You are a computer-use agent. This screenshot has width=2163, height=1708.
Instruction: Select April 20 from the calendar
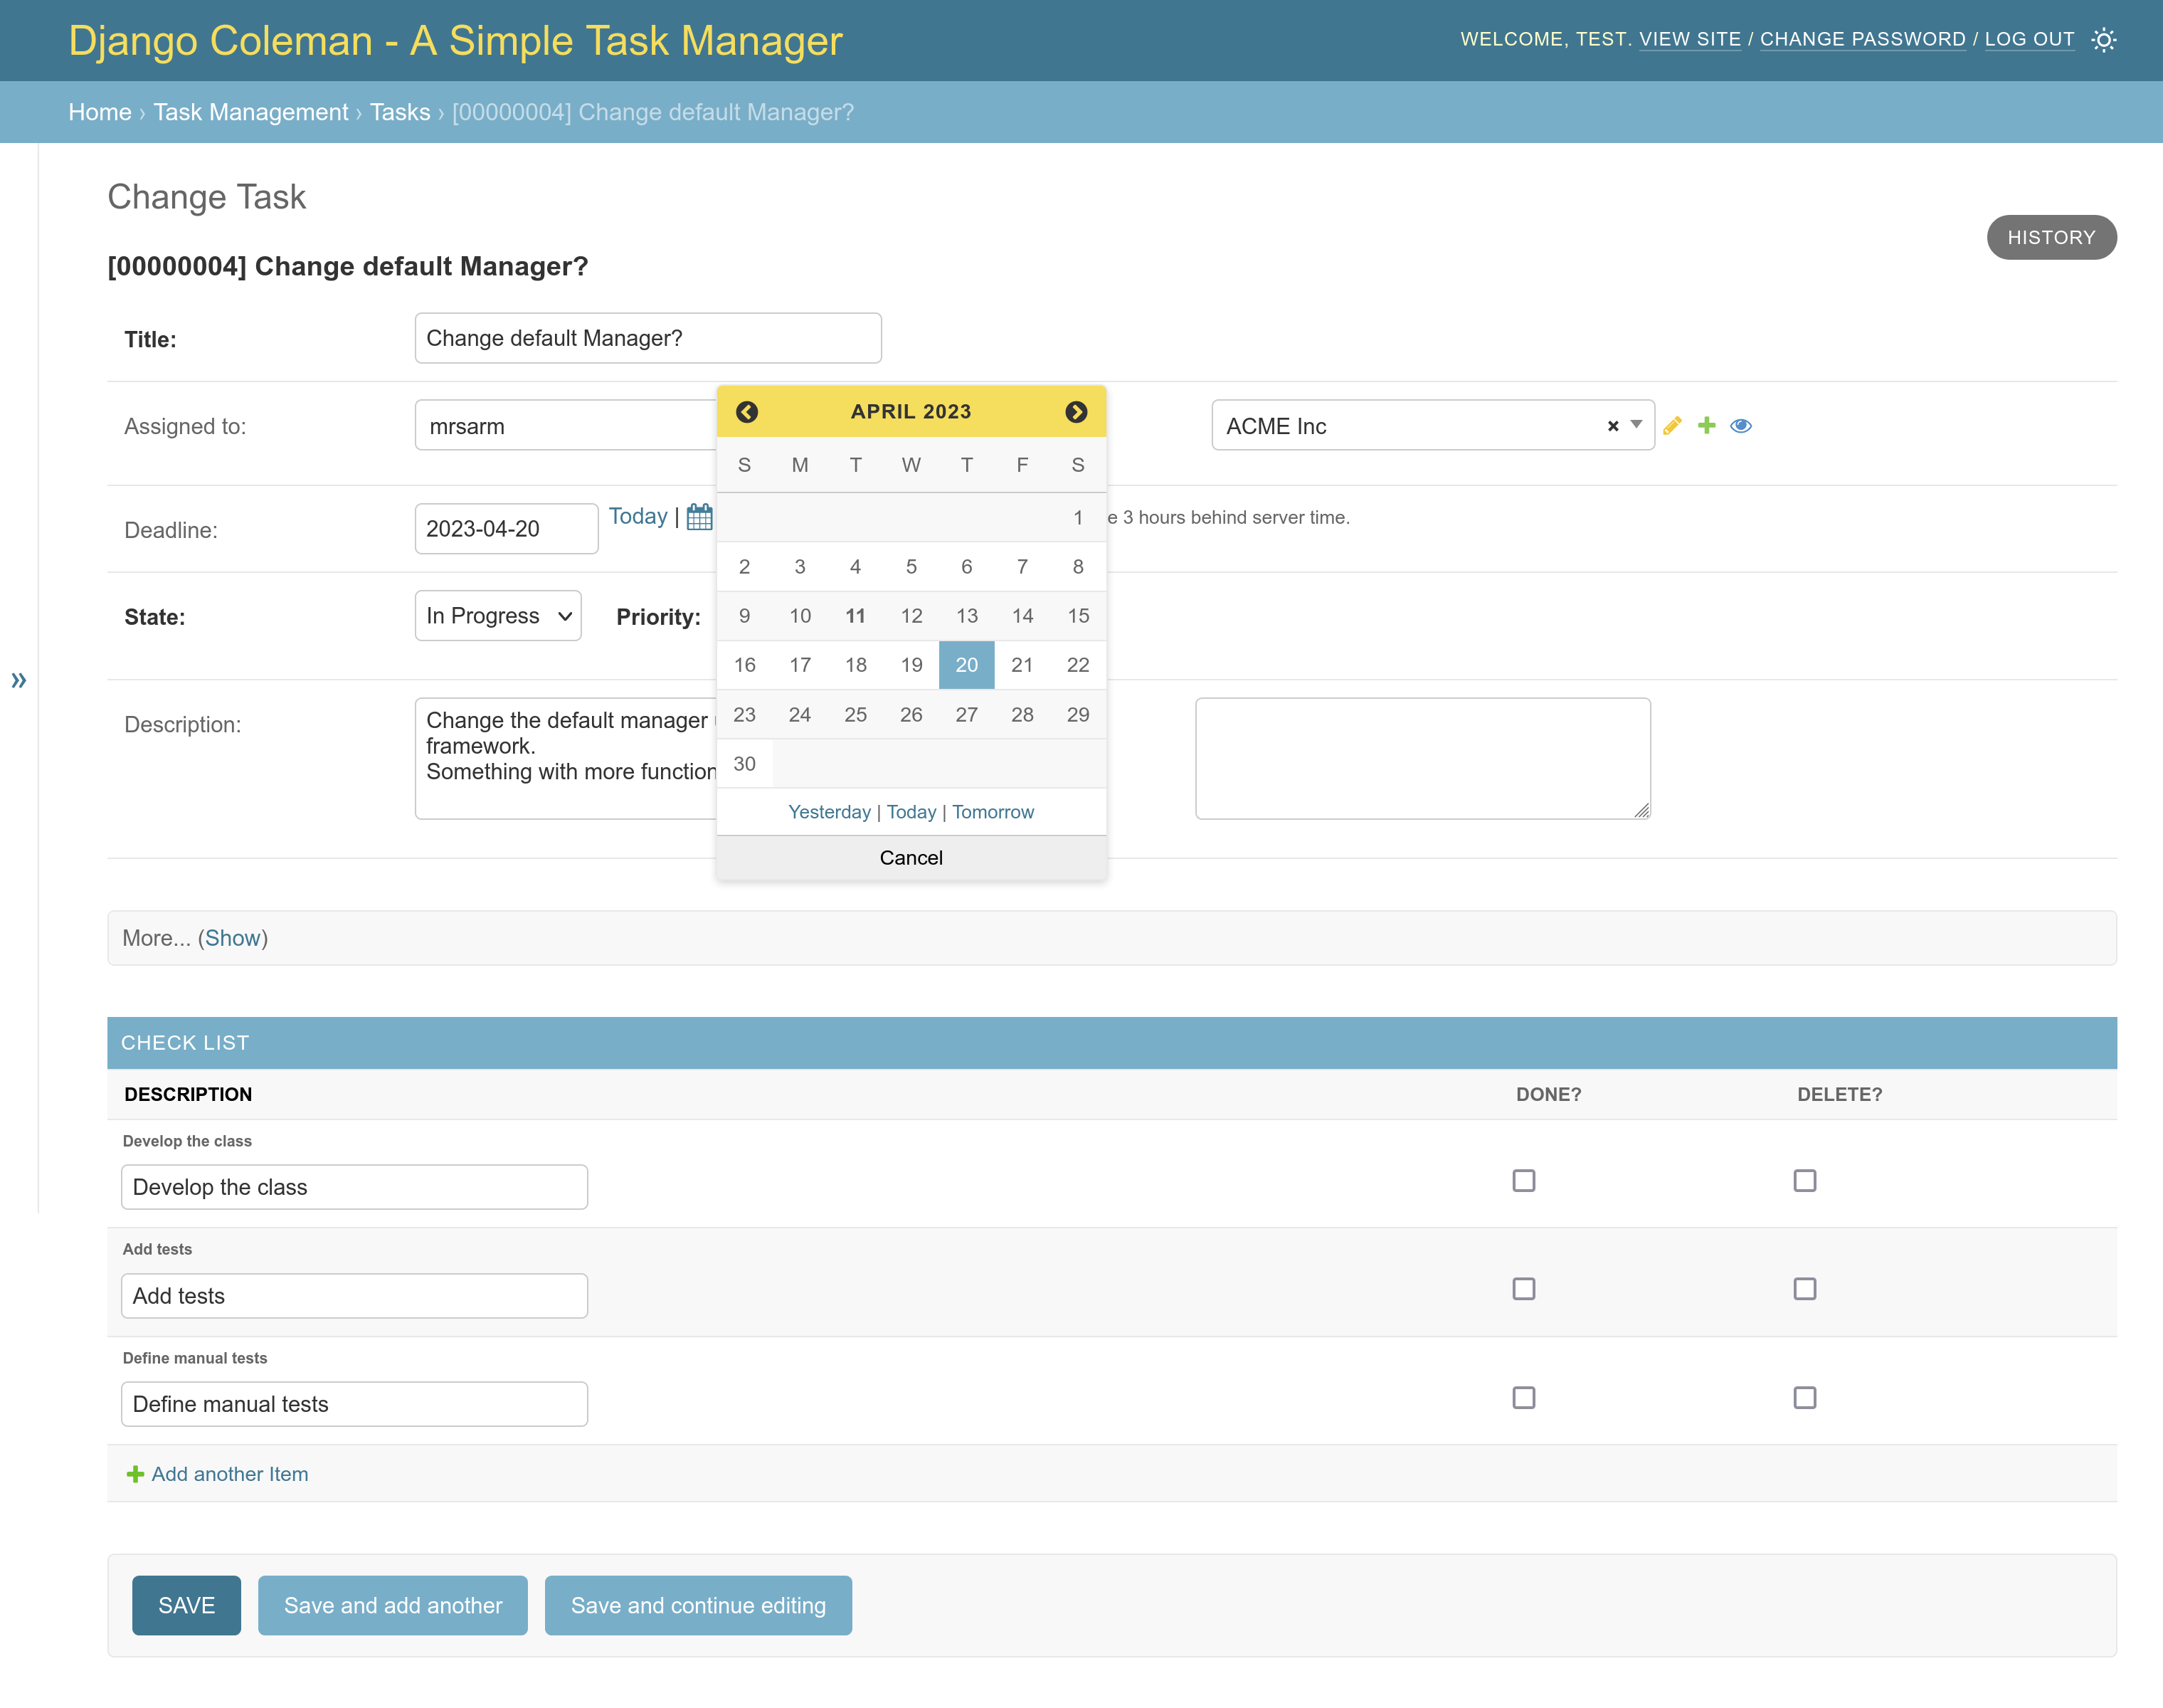pyautogui.click(x=968, y=663)
